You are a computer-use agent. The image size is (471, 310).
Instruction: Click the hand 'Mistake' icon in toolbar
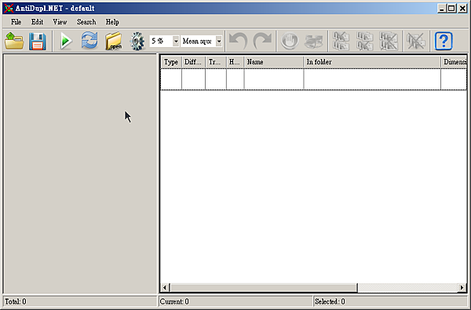(x=289, y=41)
